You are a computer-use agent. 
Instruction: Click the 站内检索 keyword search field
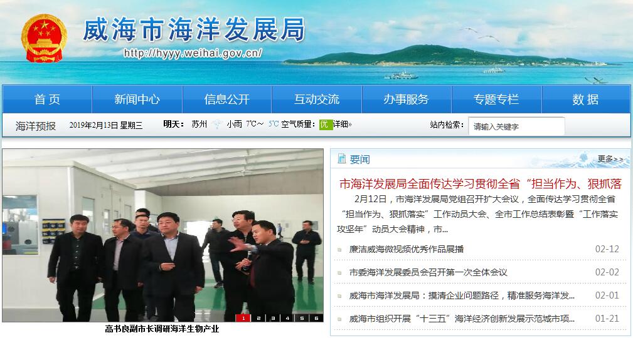point(516,126)
